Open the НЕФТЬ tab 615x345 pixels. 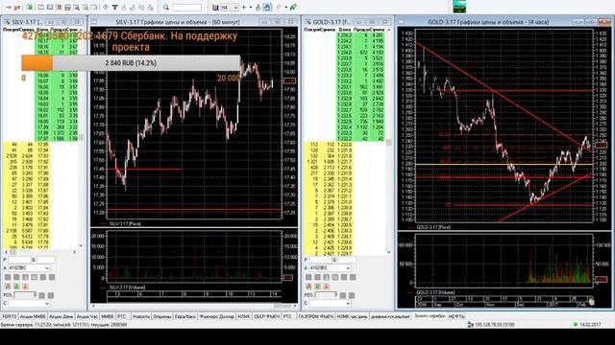tap(456, 316)
